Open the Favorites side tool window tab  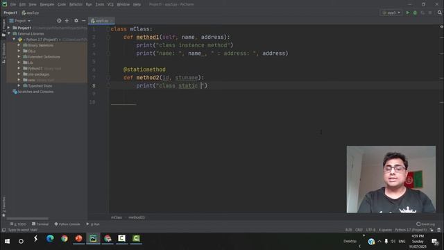pyautogui.click(x=3, y=207)
